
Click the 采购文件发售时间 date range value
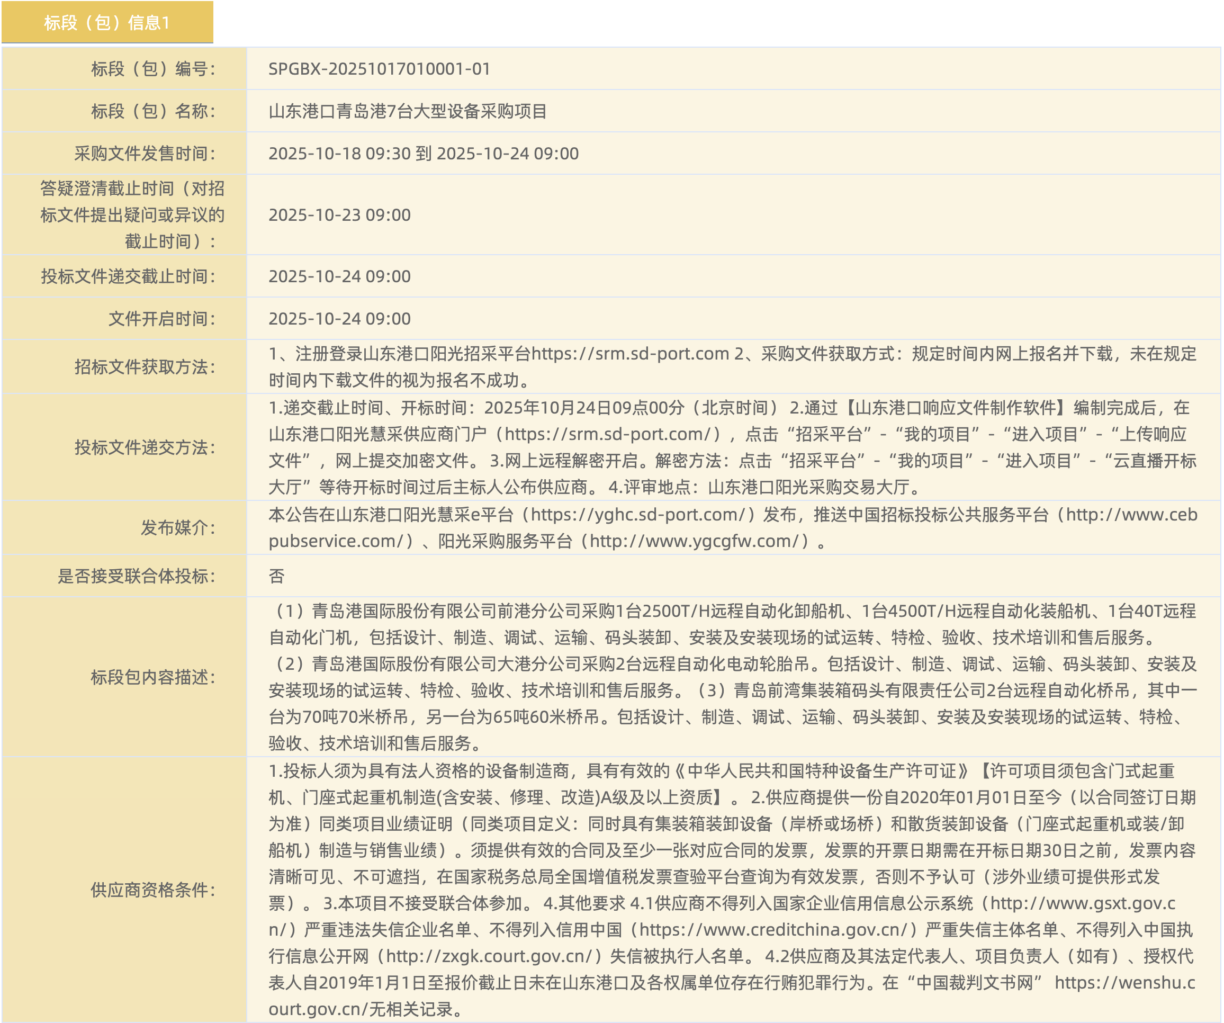click(423, 154)
